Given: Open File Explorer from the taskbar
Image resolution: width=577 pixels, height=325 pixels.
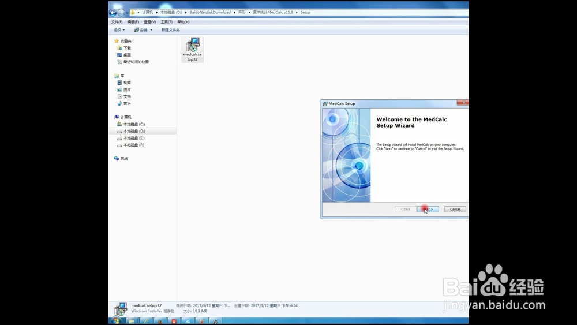Looking at the screenshot, I should coord(132,322).
